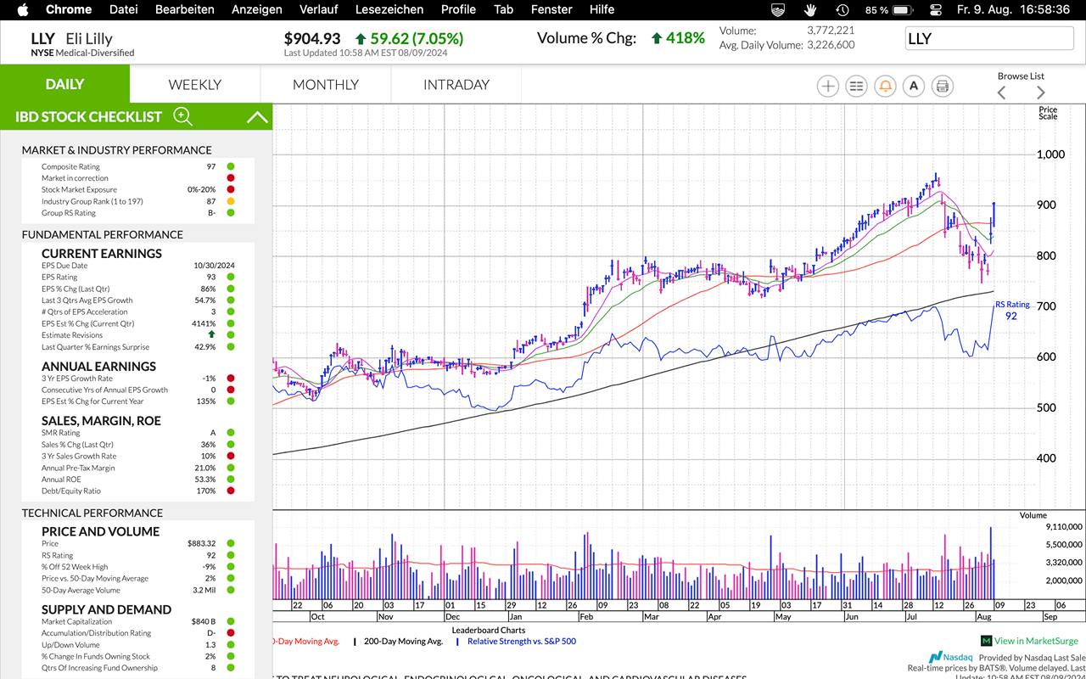Click the plus icon to add stock

click(x=827, y=86)
